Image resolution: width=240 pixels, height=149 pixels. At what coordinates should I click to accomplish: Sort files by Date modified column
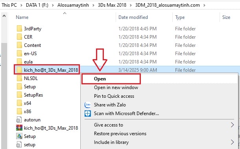pyautogui.click(x=133, y=17)
